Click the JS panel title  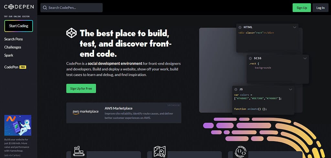tap(241, 90)
